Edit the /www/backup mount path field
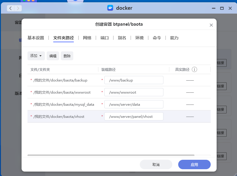This screenshot has height=176, width=237. tap(134, 80)
